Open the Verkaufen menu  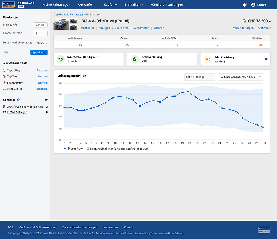point(87,5)
